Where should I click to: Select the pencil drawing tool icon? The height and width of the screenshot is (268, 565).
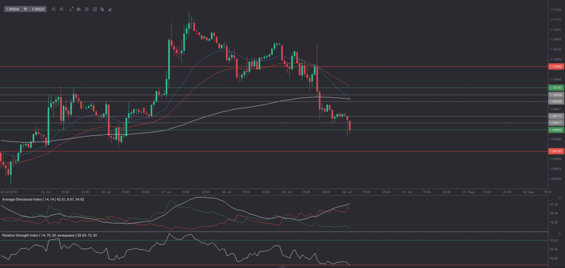click(x=110, y=9)
